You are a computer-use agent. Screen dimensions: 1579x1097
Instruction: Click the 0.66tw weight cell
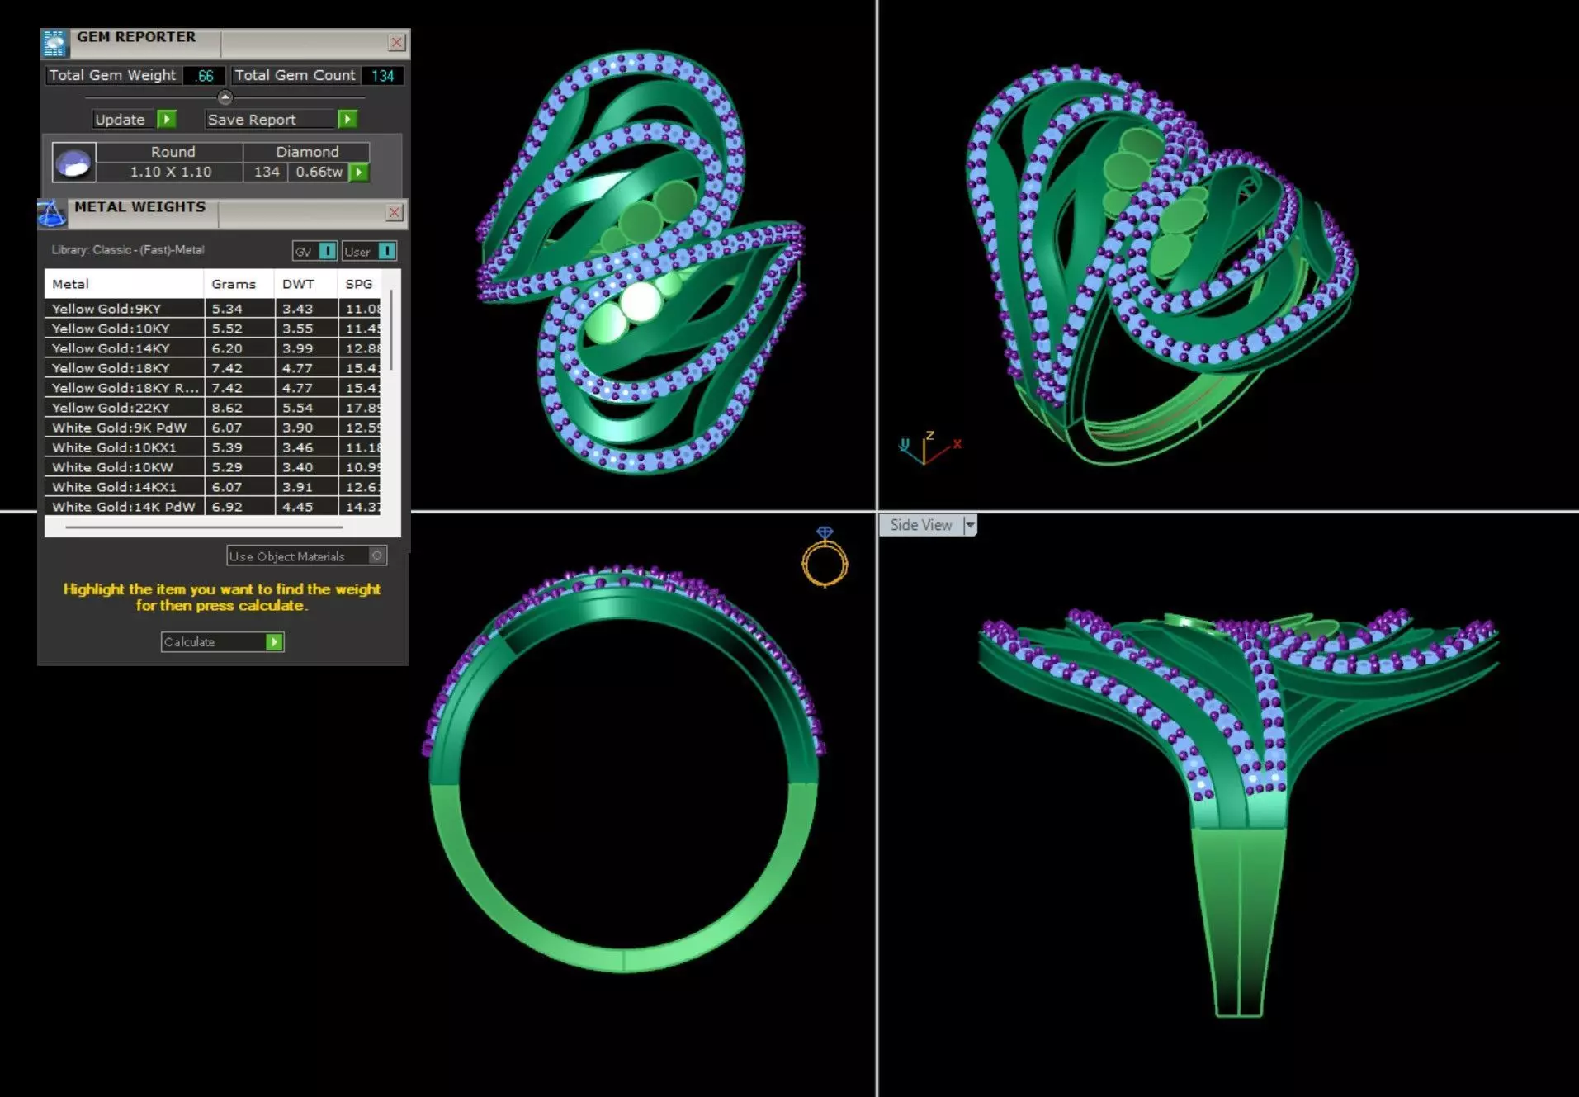pyautogui.click(x=319, y=172)
